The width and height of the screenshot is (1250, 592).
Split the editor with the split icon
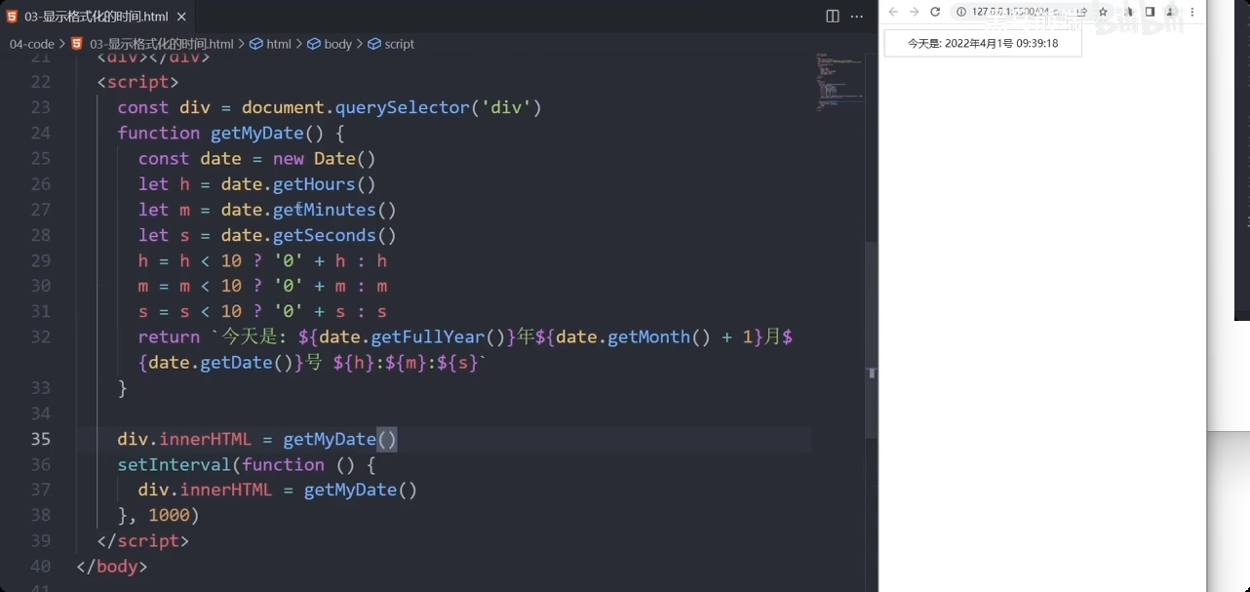[833, 16]
